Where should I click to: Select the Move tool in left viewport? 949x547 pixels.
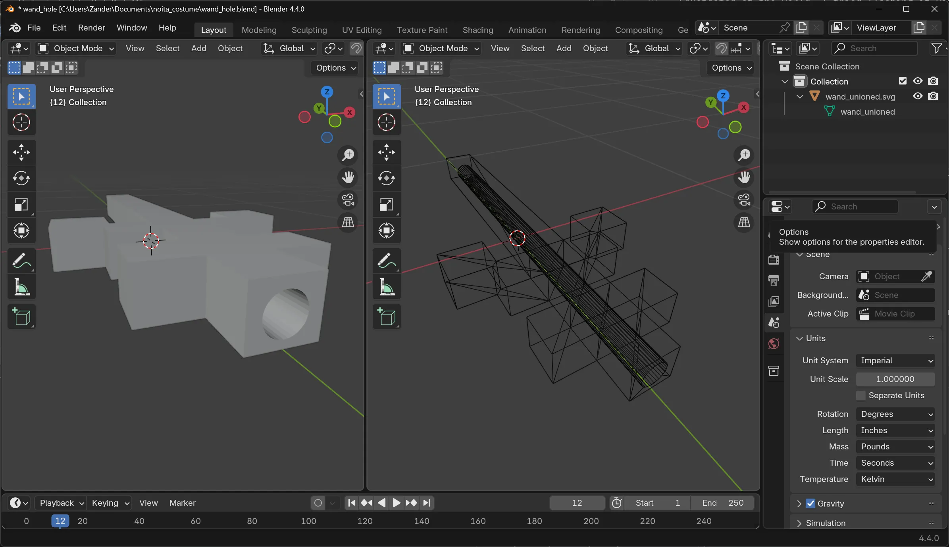[x=21, y=152]
